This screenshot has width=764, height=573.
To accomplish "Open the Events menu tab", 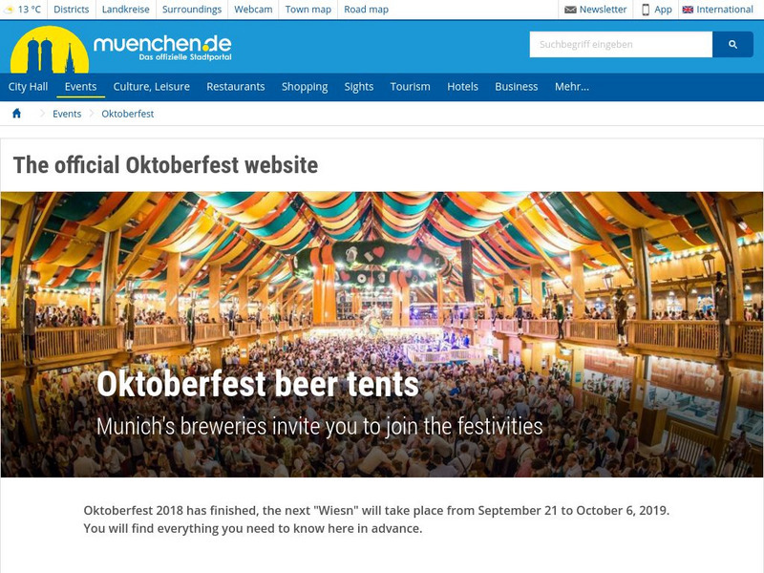I will 80,87.
